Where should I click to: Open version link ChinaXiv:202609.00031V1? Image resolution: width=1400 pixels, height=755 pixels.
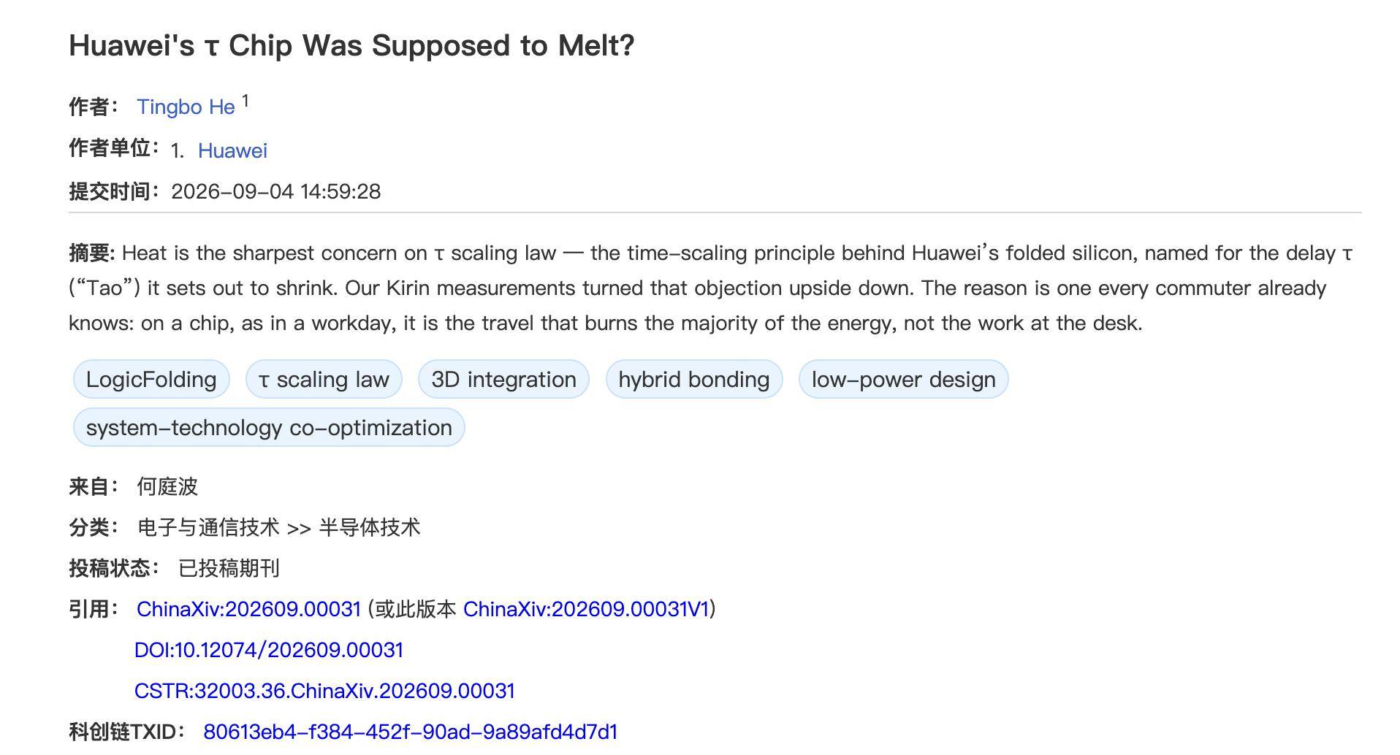[x=587, y=609]
